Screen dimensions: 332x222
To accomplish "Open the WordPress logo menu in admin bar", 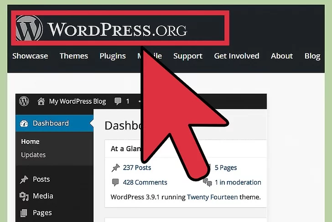I will 24,101.
